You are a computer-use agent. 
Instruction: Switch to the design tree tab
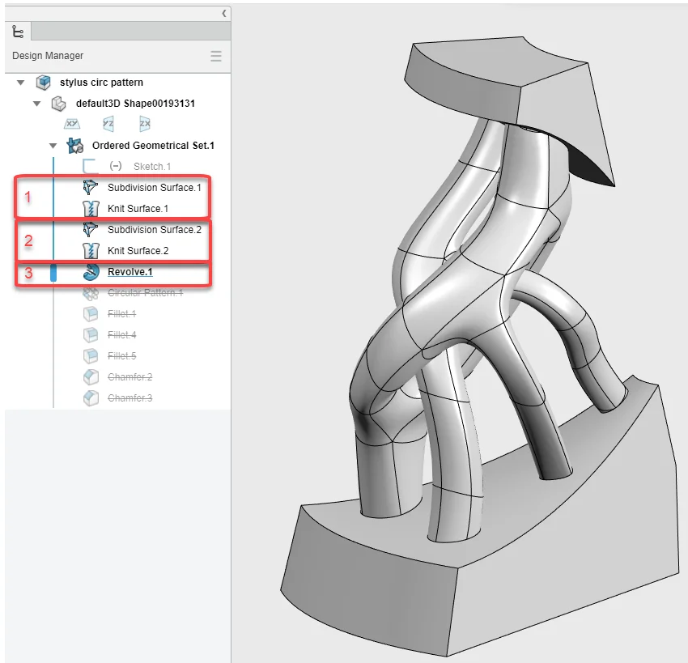tap(17, 32)
